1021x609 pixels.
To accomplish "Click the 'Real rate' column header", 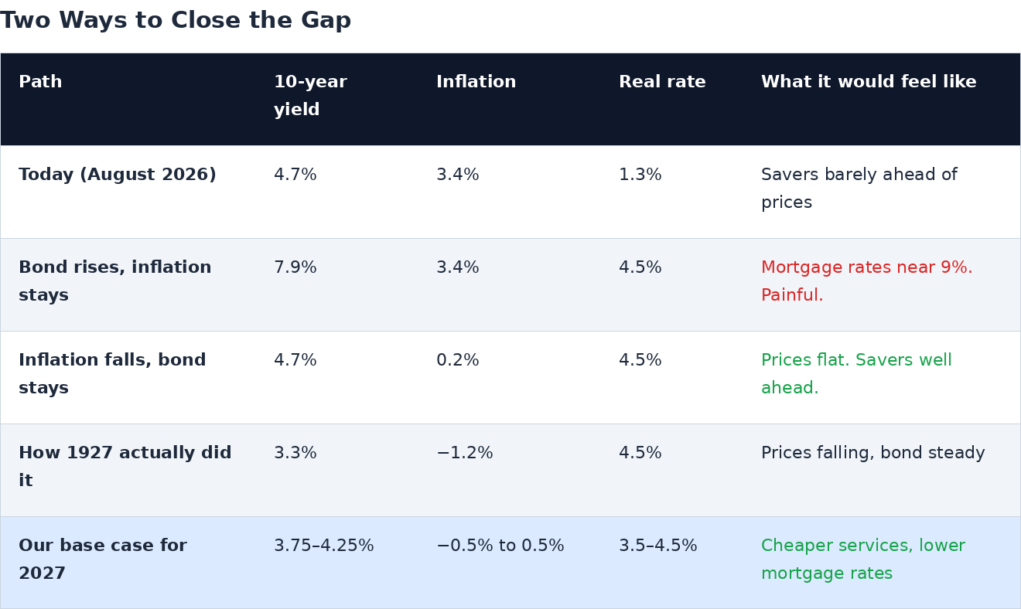I will (x=662, y=83).
